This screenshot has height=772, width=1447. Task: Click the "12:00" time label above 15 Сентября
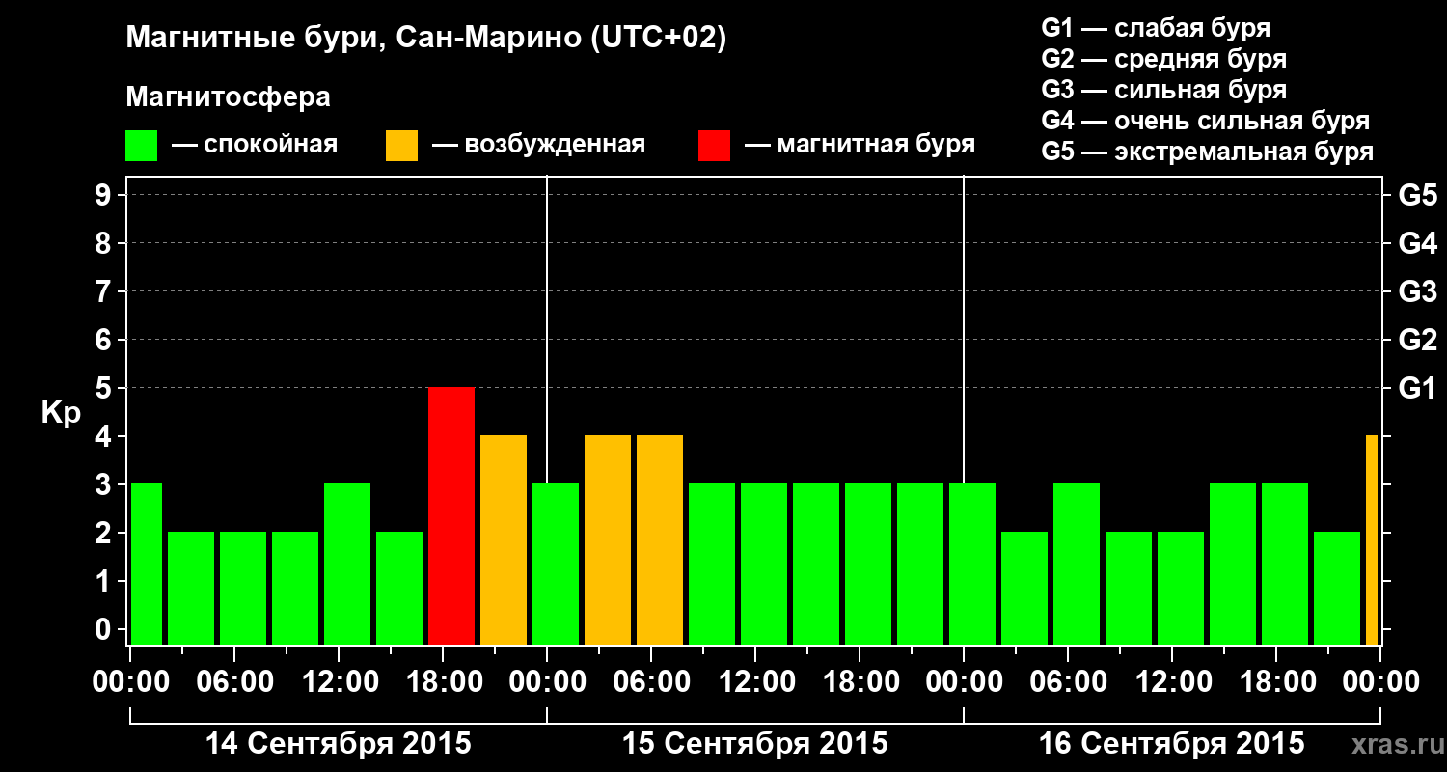755,682
